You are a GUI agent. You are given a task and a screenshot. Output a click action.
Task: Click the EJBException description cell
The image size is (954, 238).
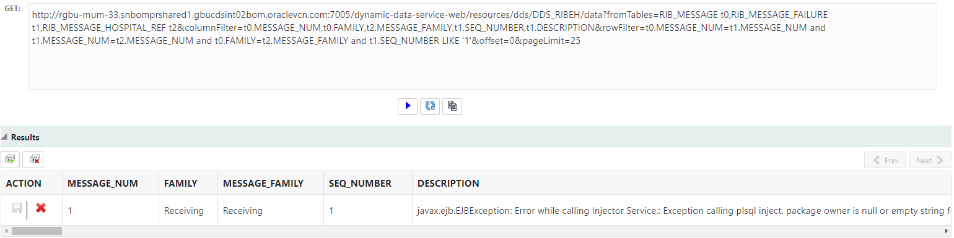(681, 211)
